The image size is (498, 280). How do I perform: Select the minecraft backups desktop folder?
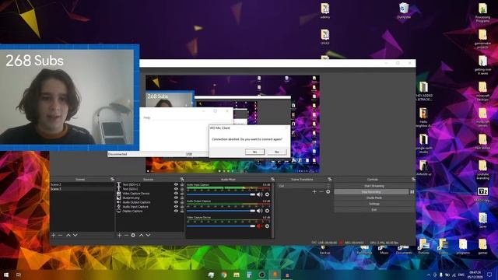(482, 92)
